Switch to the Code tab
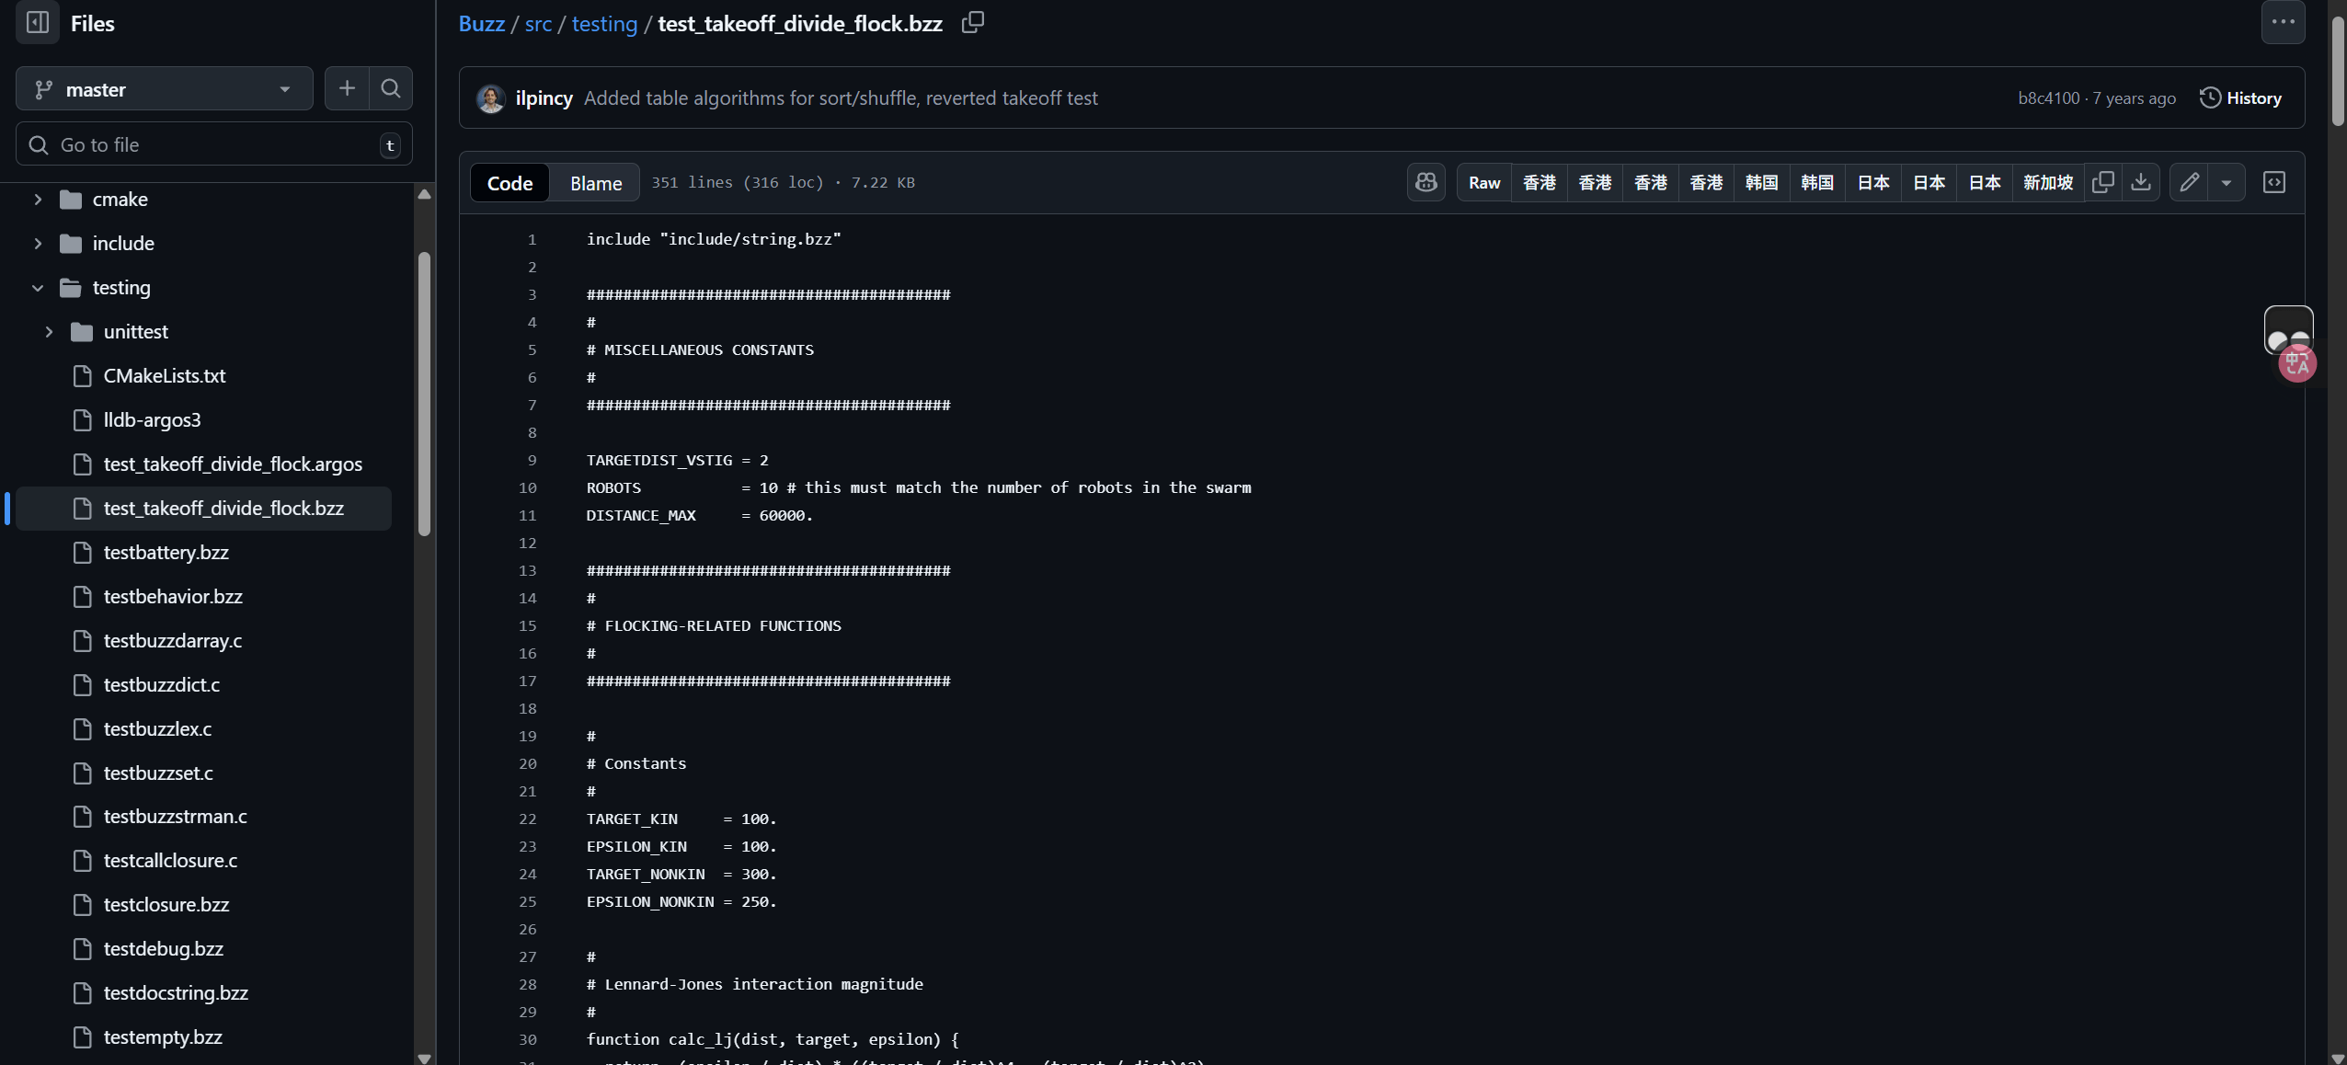 pos(509,182)
